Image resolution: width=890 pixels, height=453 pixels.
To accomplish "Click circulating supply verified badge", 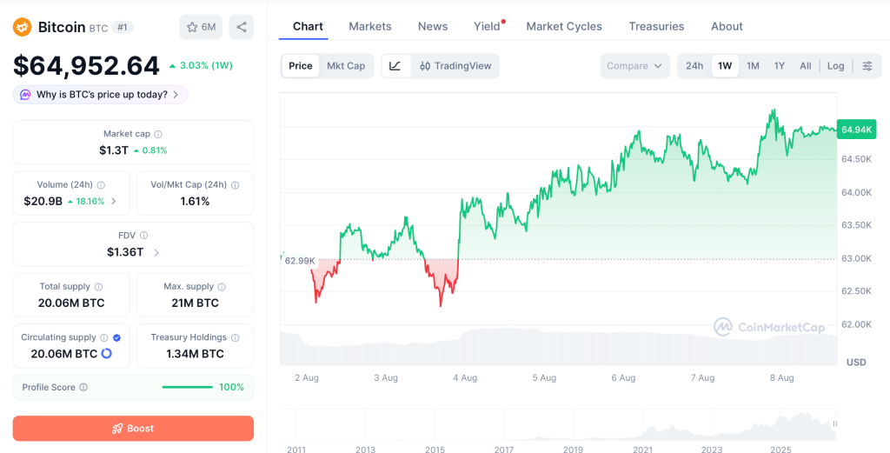I will click(116, 337).
